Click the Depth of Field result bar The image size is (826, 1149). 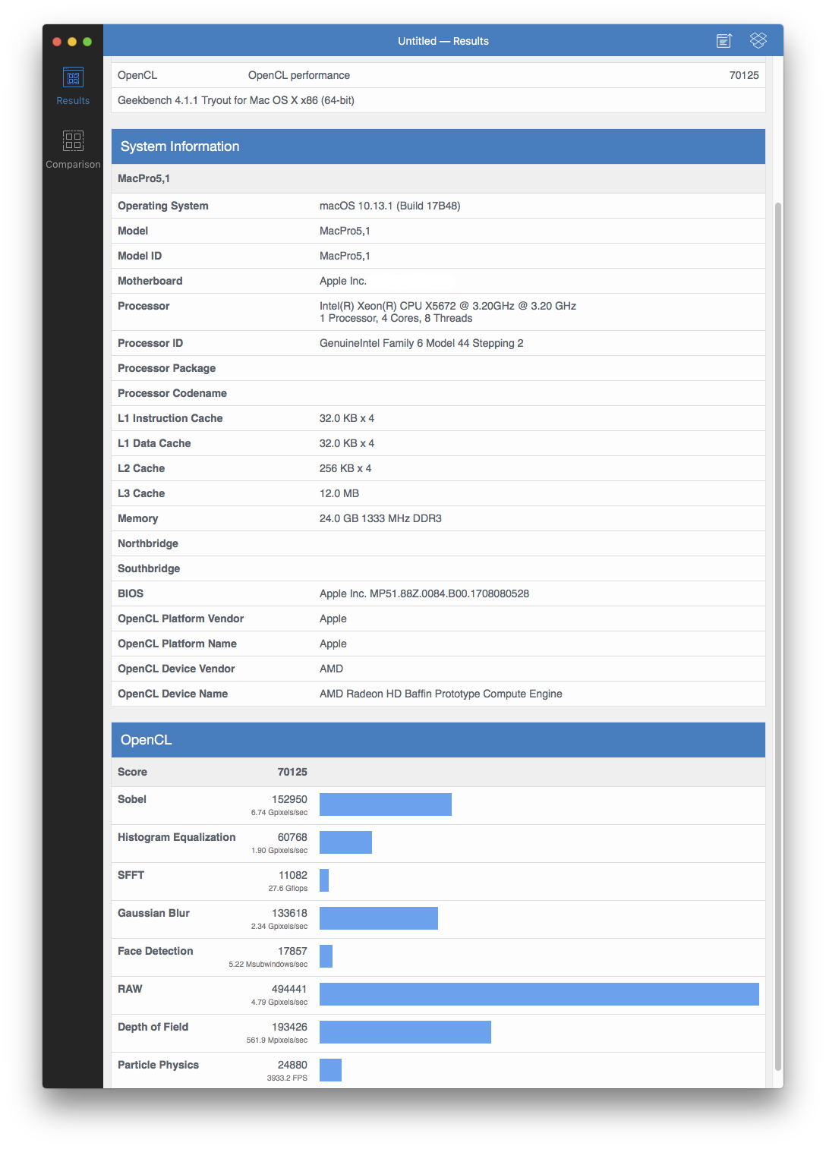405,1032
